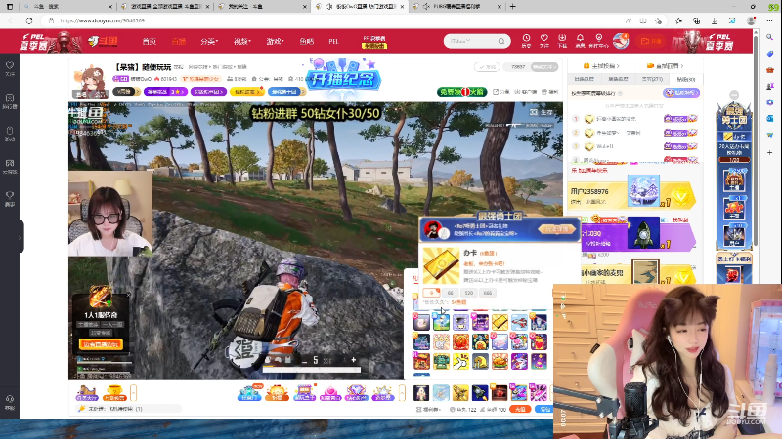Image resolution: width=782 pixels, height=439 pixels.
Task: Switch to the first tab in chat panel
Action: pos(584,79)
